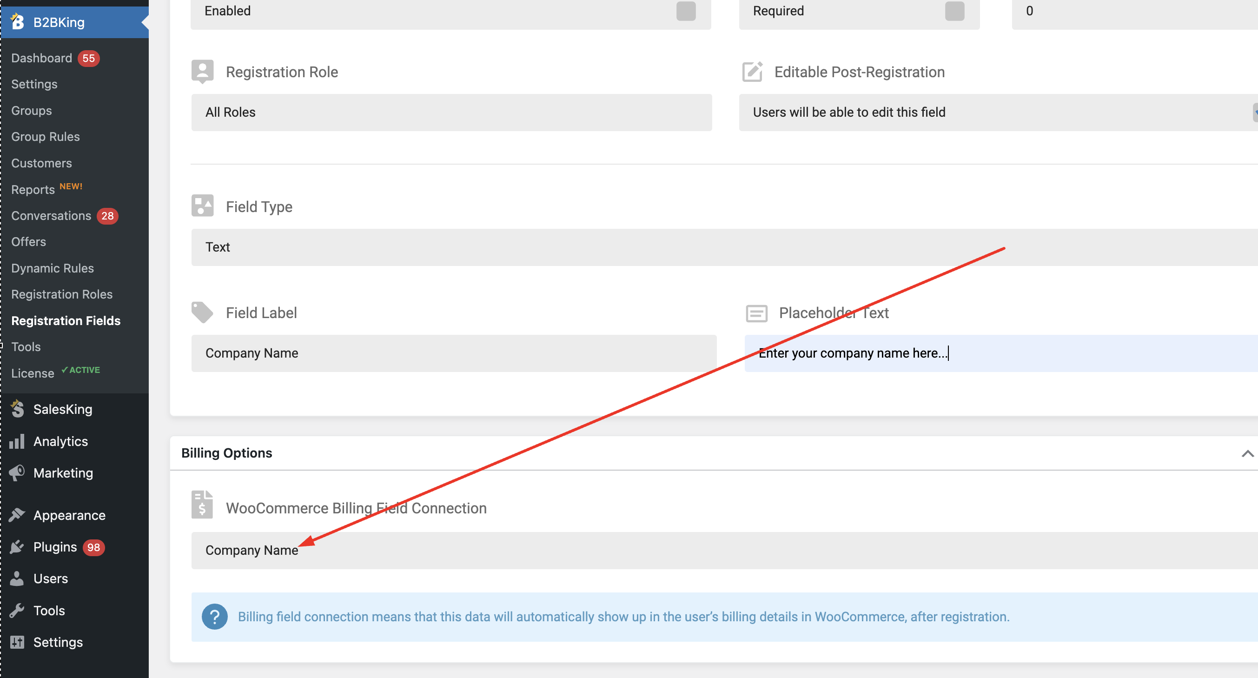Image resolution: width=1258 pixels, height=678 pixels.
Task: Toggle the Enabled checkbox
Action: pos(686,11)
